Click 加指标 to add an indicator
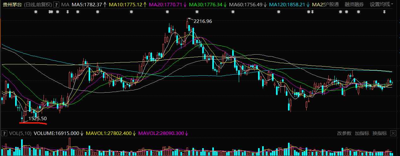 coord(362,133)
